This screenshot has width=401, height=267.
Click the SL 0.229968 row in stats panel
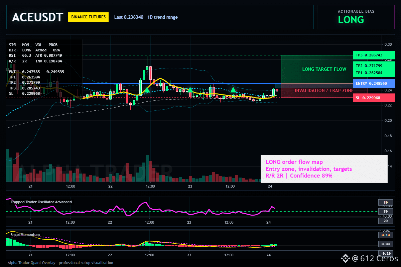coord(24,93)
